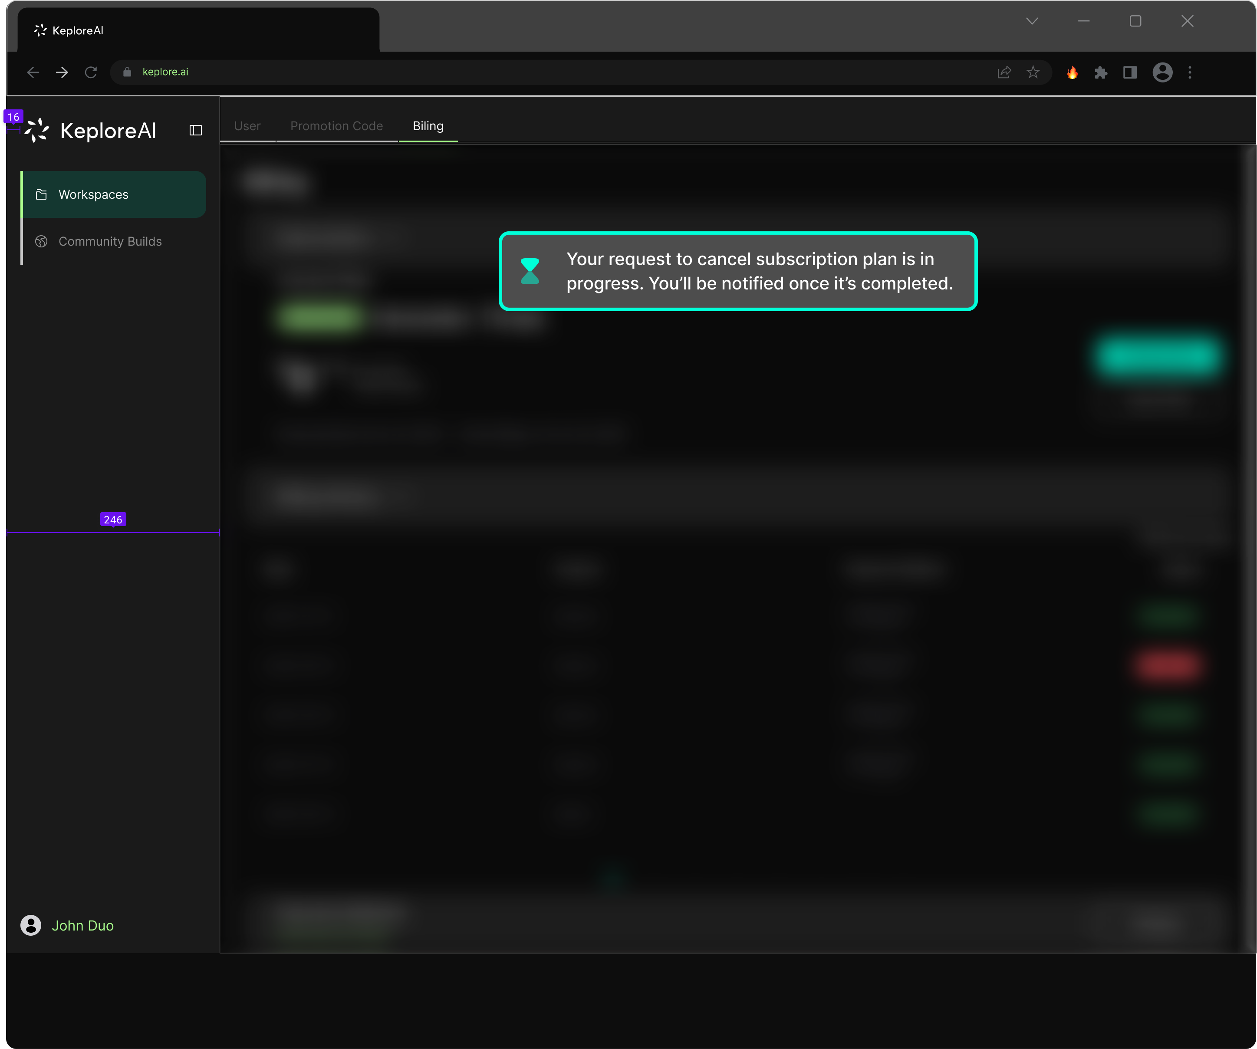Open the browser side panel icon
The image size is (1257, 1049).
1130,72
